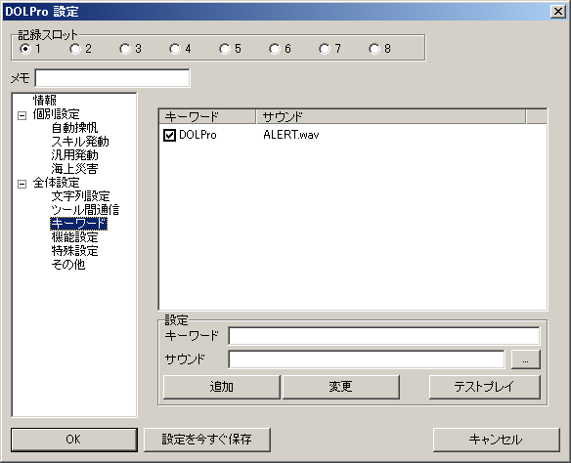Image resolution: width=571 pixels, height=463 pixels.
Task: Open 機能設定 in the tree
Action: pyautogui.click(x=74, y=237)
